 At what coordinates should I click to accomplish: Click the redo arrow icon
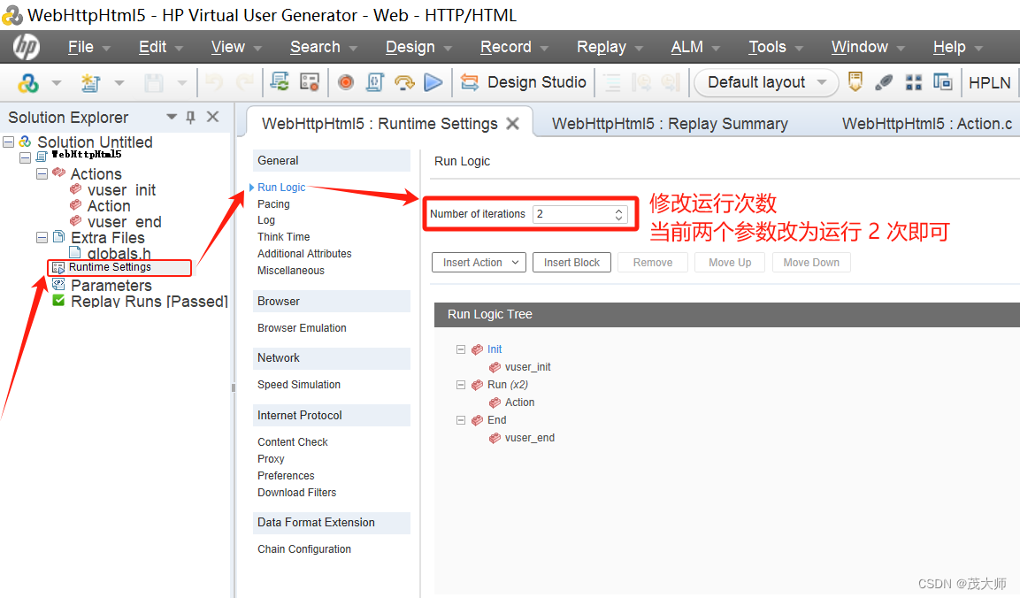point(245,82)
